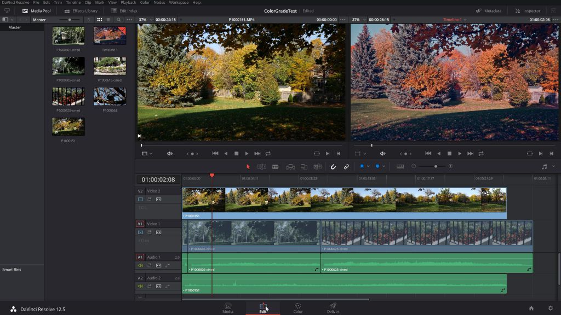Play the source viewer clip
Viewport: 561px width, 315px height.
coord(247,154)
